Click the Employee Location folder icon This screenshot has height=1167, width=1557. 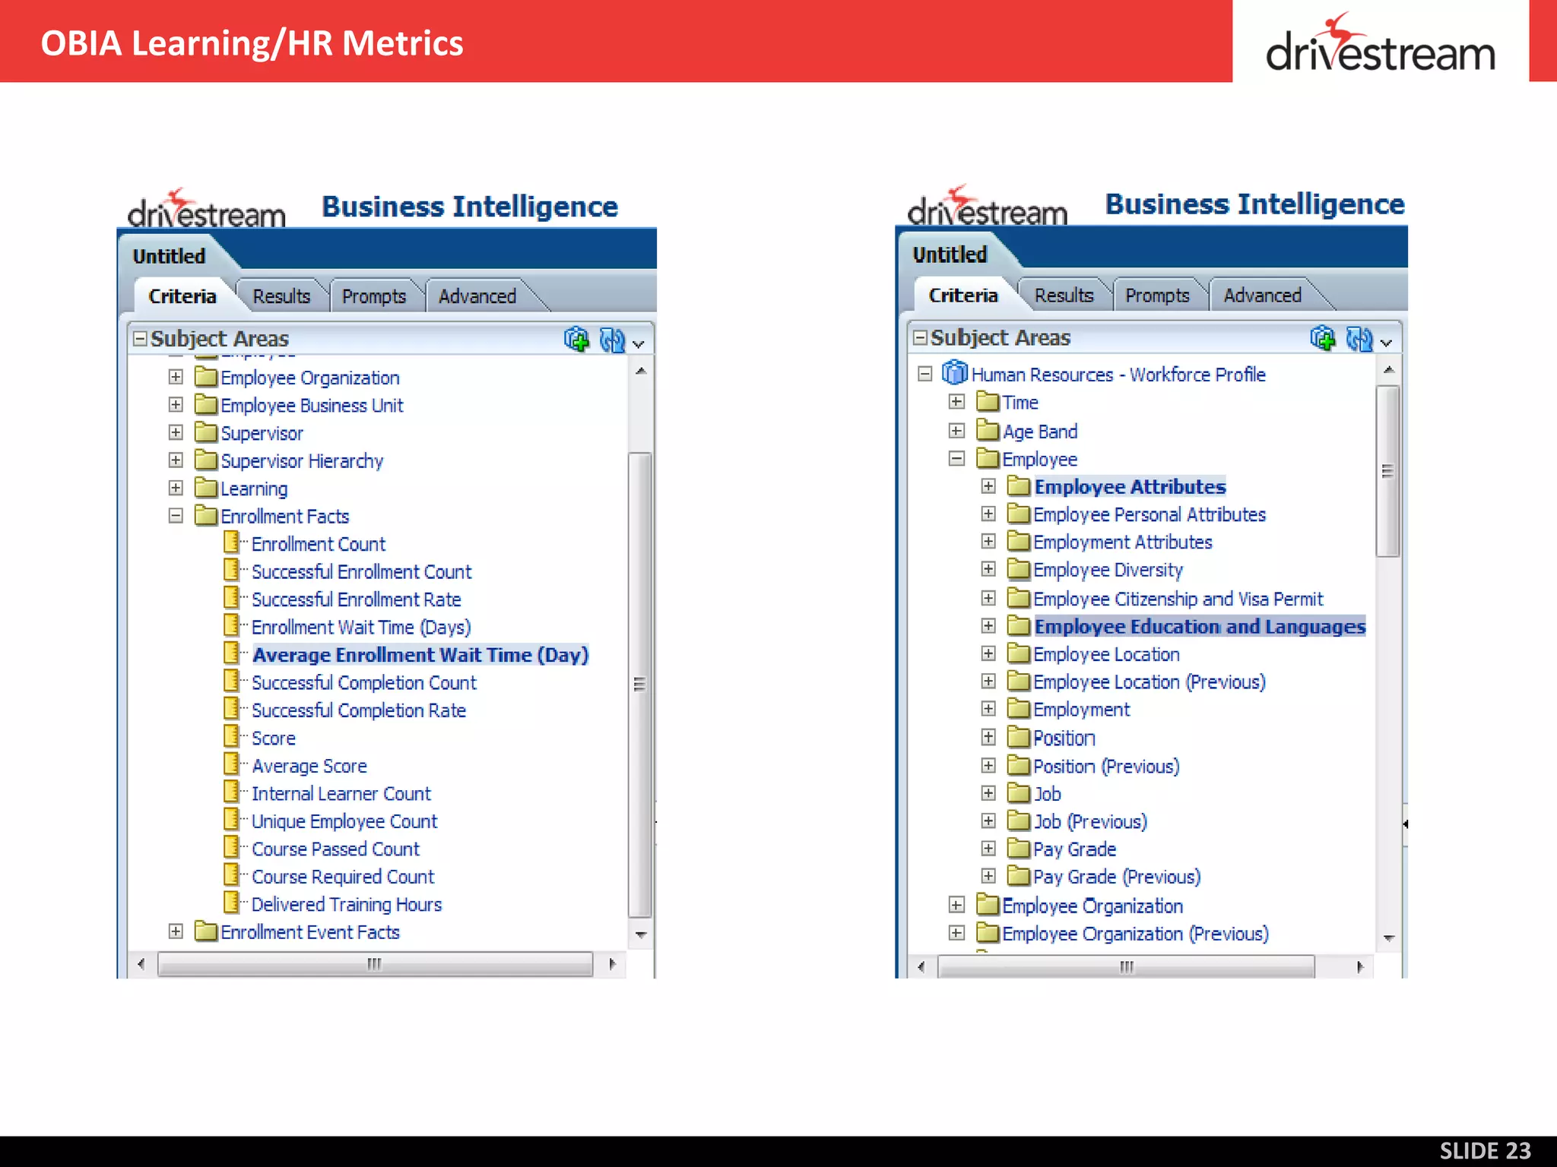coord(1019,653)
